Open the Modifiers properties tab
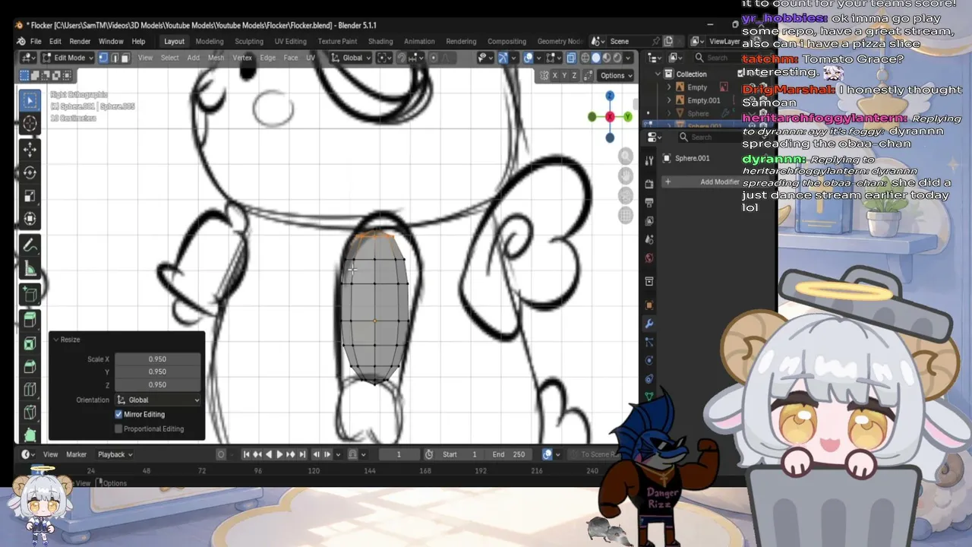Viewport: 972px width, 547px height. point(649,324)
